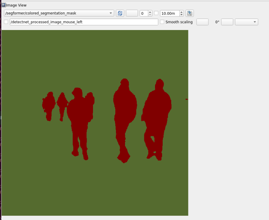
Task: Click the detectnet_processed_image_mouse_left text field
Action: 84,22
